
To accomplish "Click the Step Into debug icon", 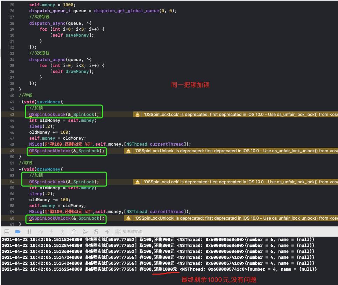I will [x=51, y=232].
